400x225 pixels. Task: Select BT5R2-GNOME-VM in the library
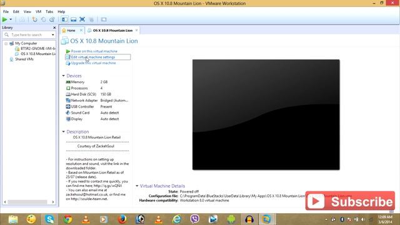tap(37, 49)
